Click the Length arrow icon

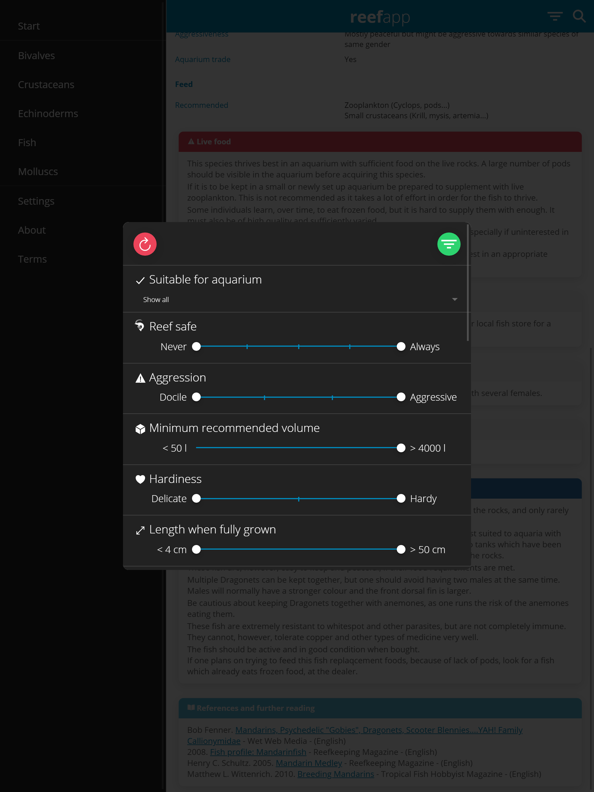pos(140,530)
